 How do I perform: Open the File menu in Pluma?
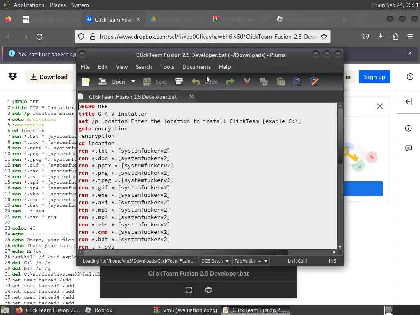click(85, 67)
